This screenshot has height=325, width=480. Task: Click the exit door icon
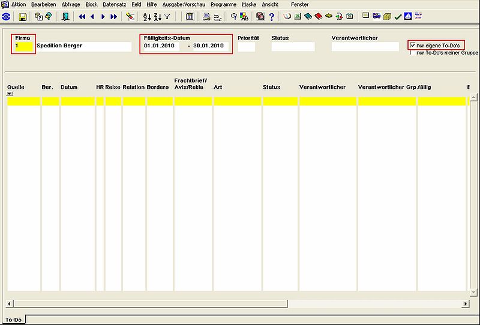pyautogui.click(x=65, y=17)
